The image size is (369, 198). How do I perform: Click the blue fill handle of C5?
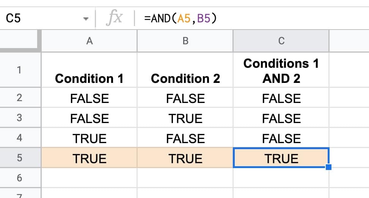tap(328, 167)
